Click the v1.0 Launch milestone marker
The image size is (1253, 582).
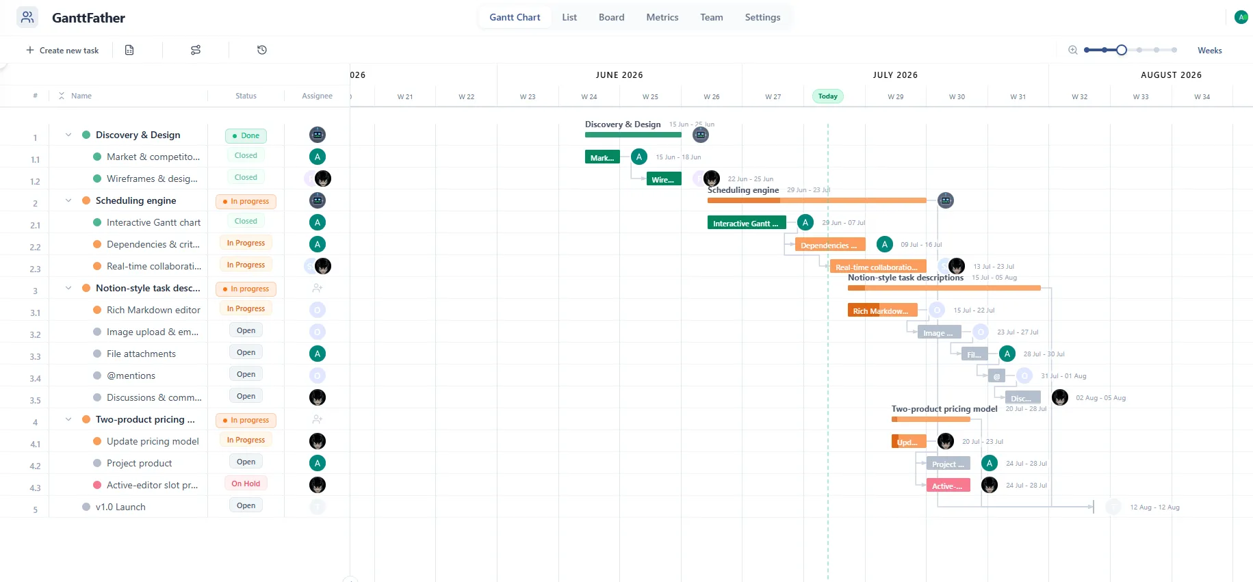pyautogui.click(x=1094, y=507)
